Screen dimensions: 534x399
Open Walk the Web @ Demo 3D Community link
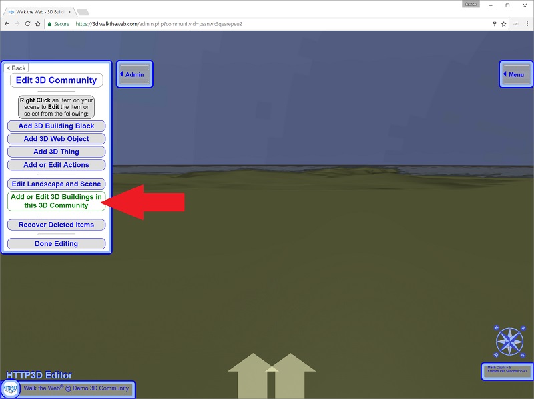coord(76,388)
